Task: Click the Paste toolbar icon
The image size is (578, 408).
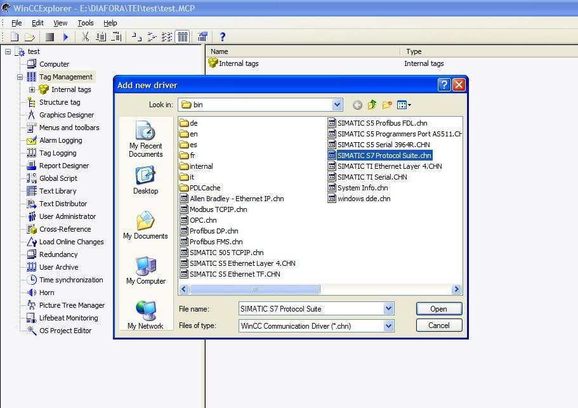Action: click(x=117, y=37)
